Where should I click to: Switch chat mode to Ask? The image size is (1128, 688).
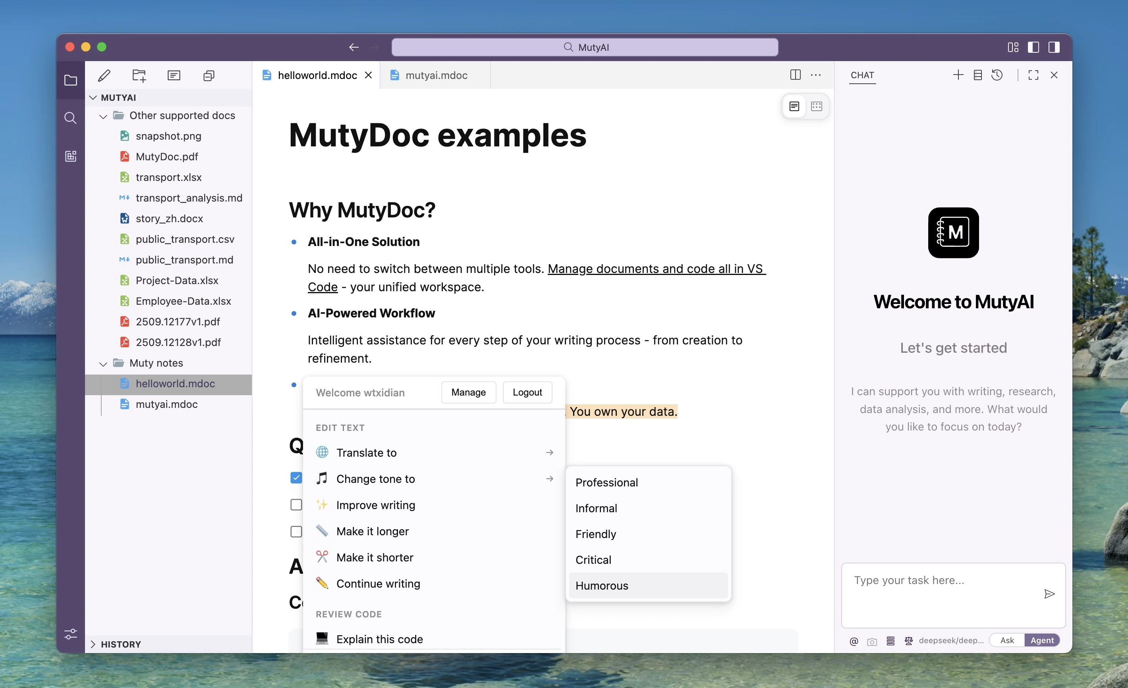point(1007,640)
